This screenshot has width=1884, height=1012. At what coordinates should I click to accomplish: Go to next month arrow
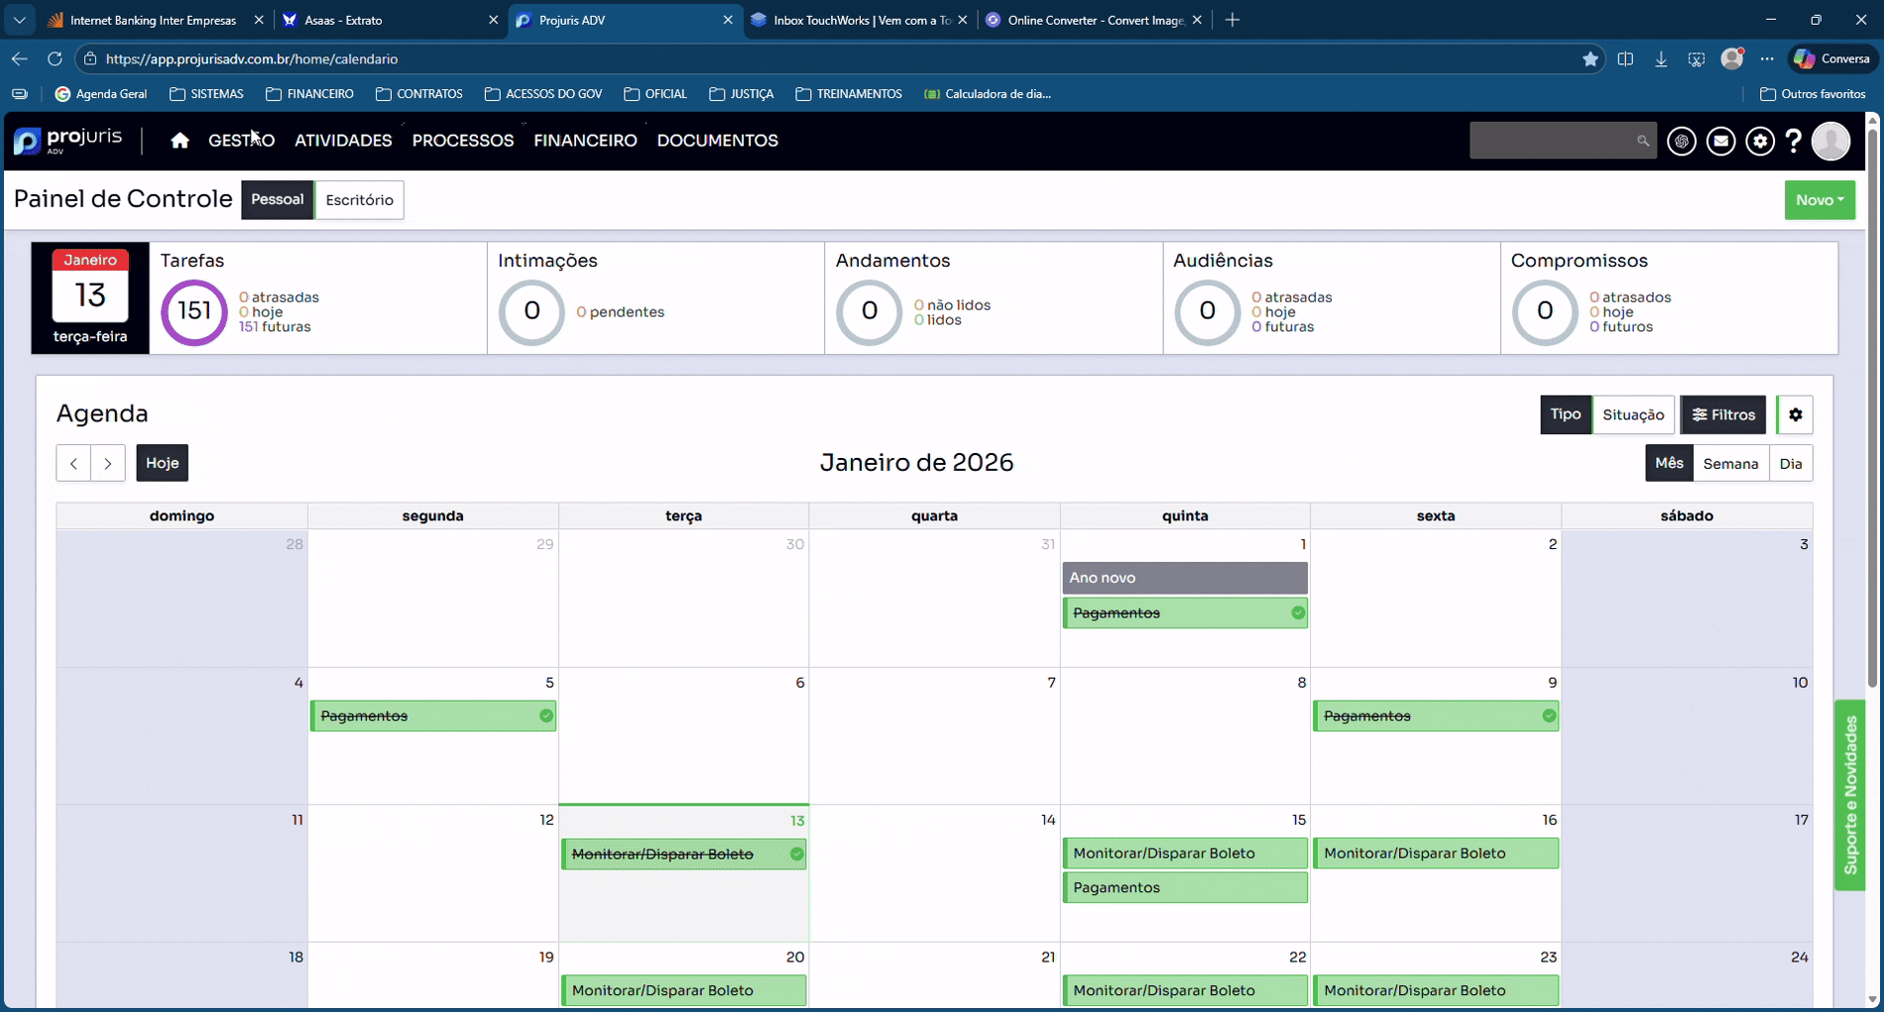click(x=108, y=463)
